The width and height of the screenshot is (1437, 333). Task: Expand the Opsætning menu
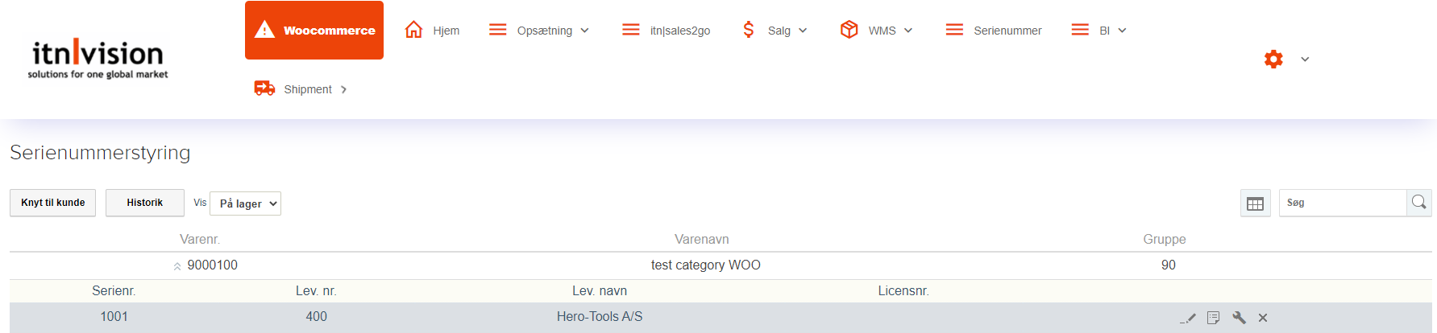539,31
